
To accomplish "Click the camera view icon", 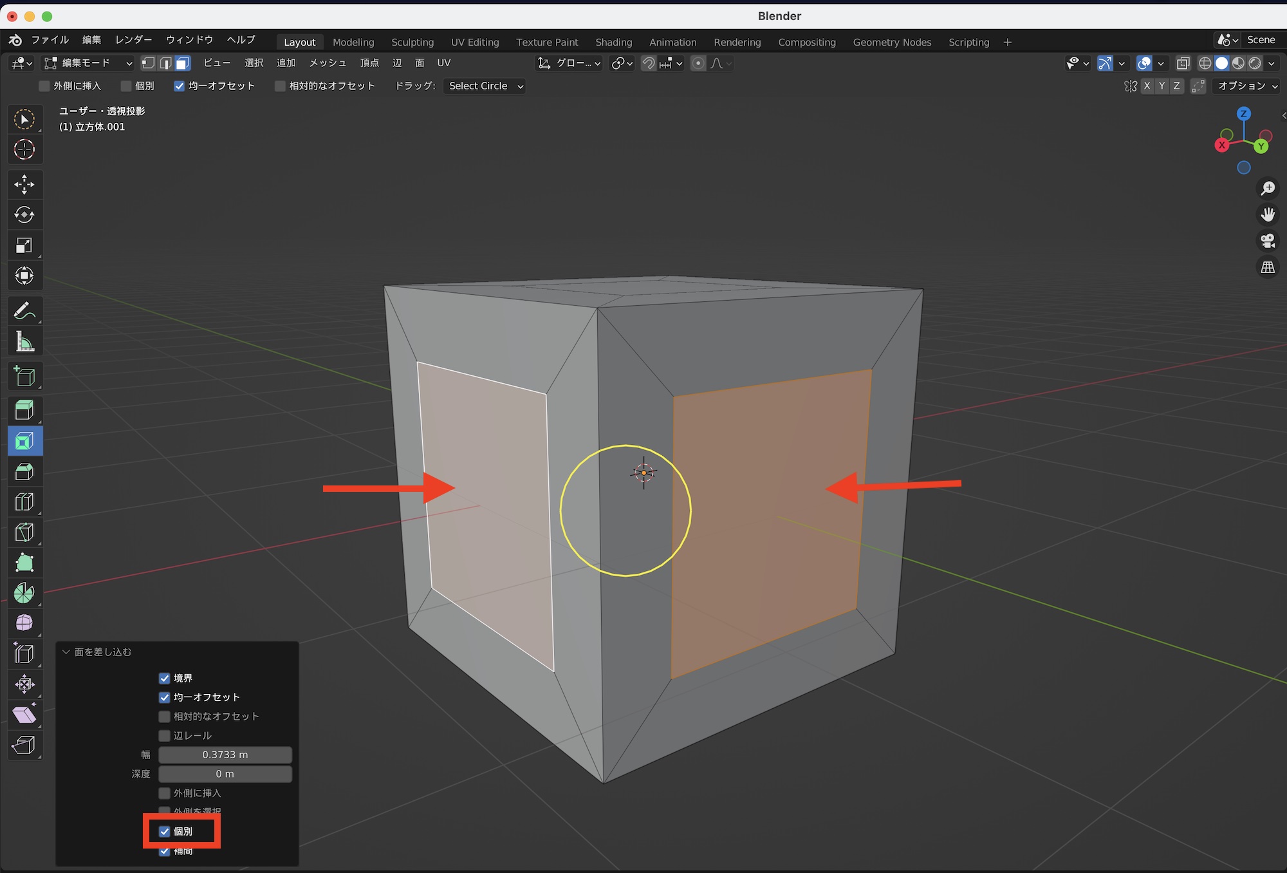I will [x=1267, y=241].
